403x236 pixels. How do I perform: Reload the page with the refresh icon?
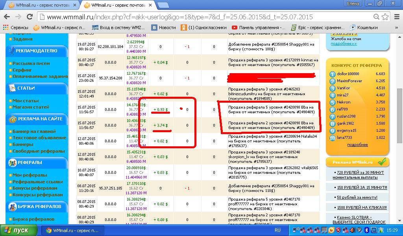[x=30, y=17]
